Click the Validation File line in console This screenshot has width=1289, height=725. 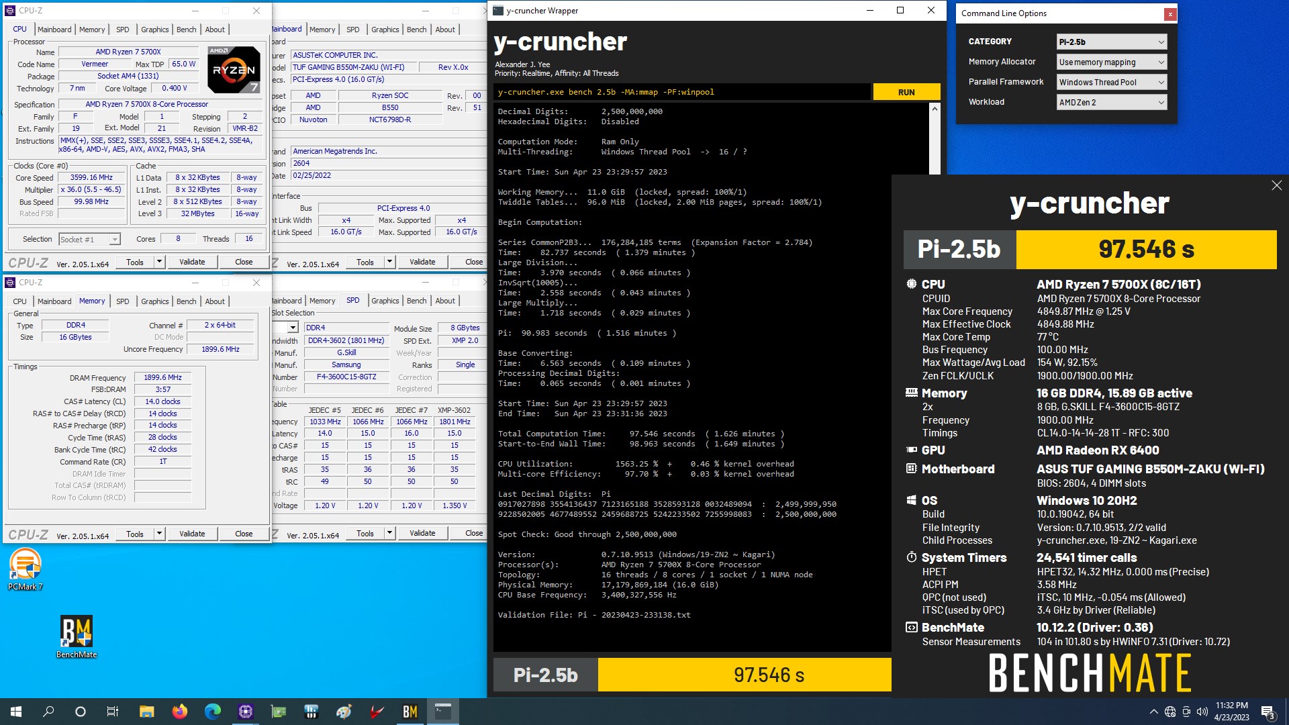[x=593, y=615]
